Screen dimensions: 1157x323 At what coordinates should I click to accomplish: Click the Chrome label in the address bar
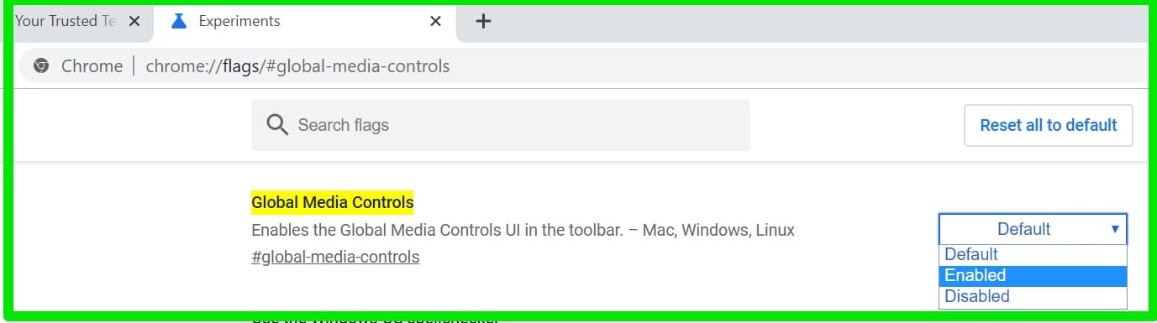pos(92,65)
